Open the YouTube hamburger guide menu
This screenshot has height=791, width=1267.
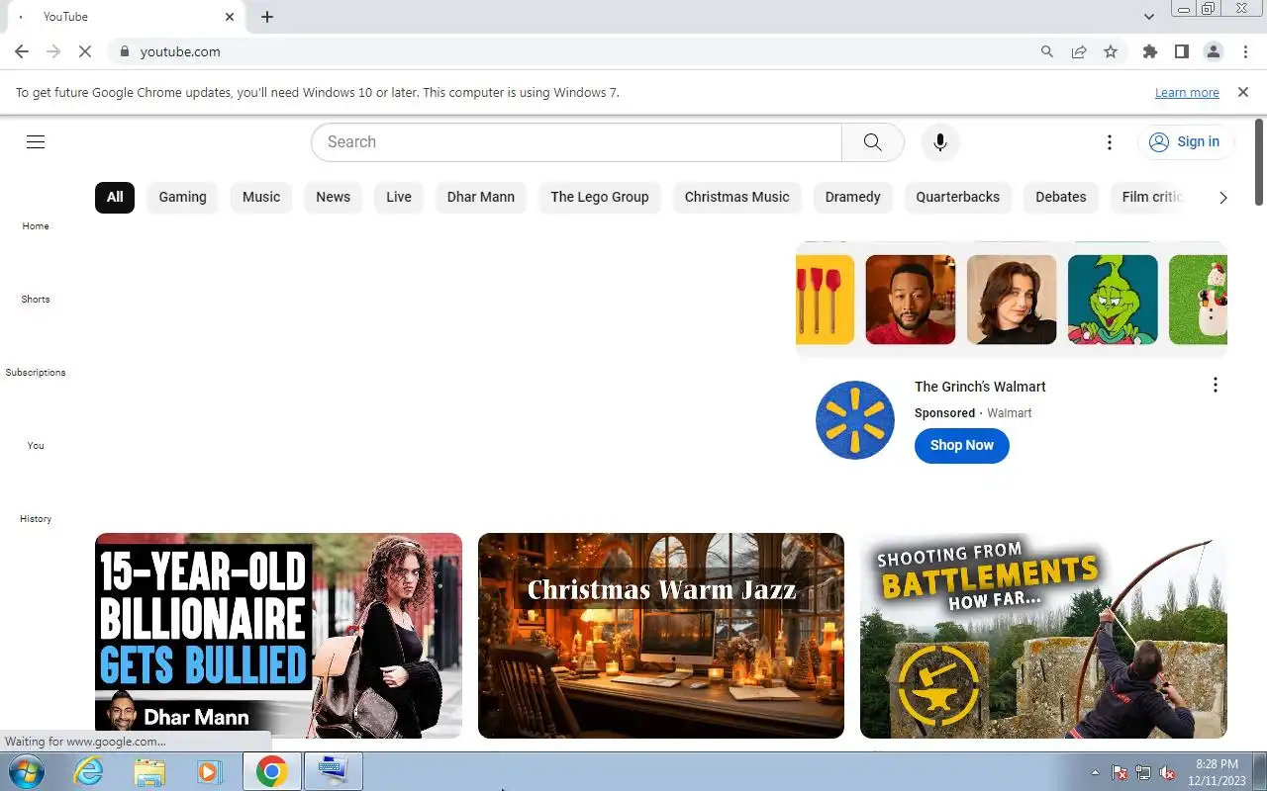(x=36, y=141)
